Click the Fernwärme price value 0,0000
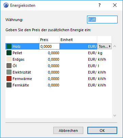 click(x=53, y=79)
